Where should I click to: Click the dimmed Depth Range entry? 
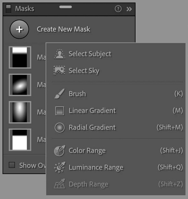coord(116,184)
